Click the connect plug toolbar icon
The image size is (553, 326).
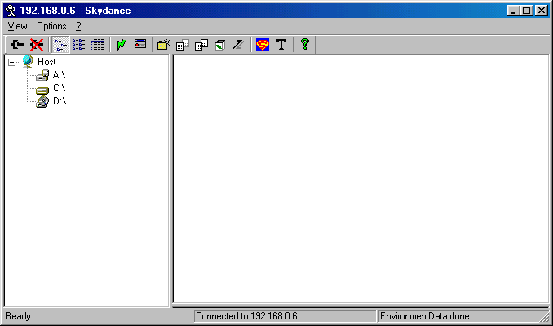tap(17, 45)
